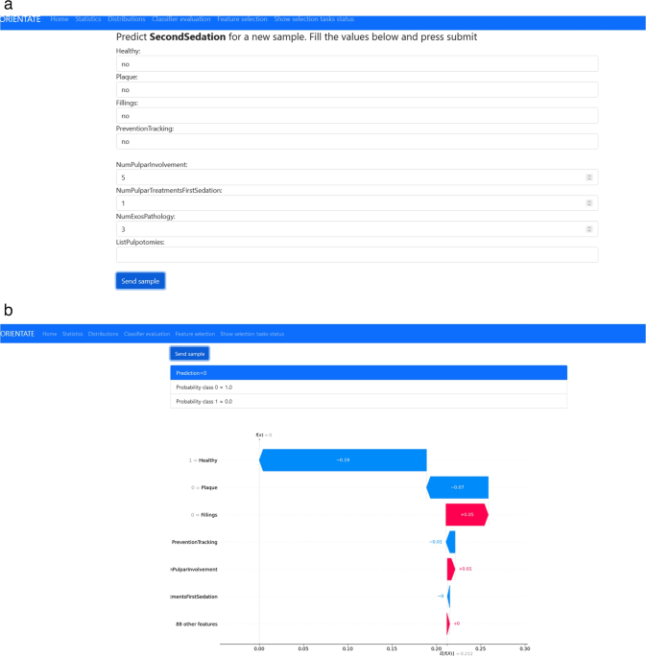646x657 pixels.
Task: Click the ListPulpotomies text field
Action: 357,255
